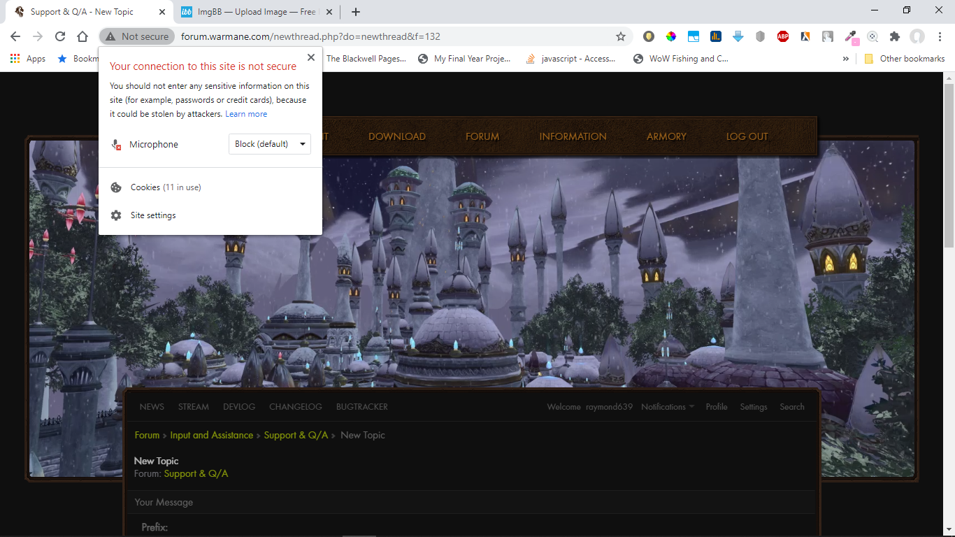955x537 pixels.
Task: Open the gray shield extension
Action: click(x=761, y=36)
